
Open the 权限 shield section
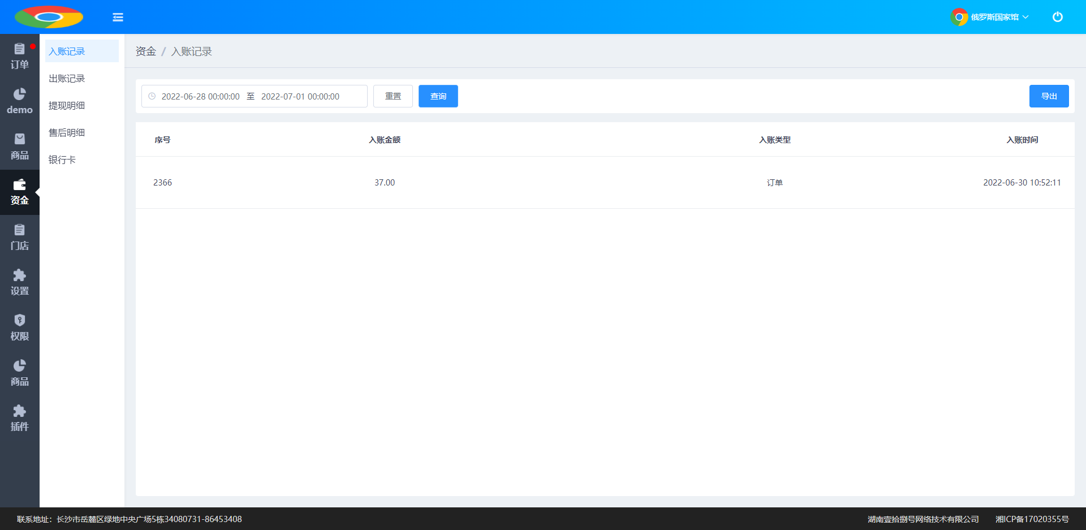click(x=20, y=328)
